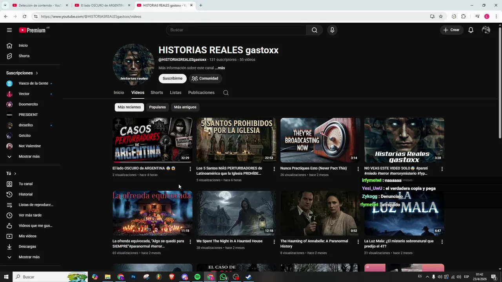Click the Comunidad button
The image size is (502, 282).
click(205, 78)
